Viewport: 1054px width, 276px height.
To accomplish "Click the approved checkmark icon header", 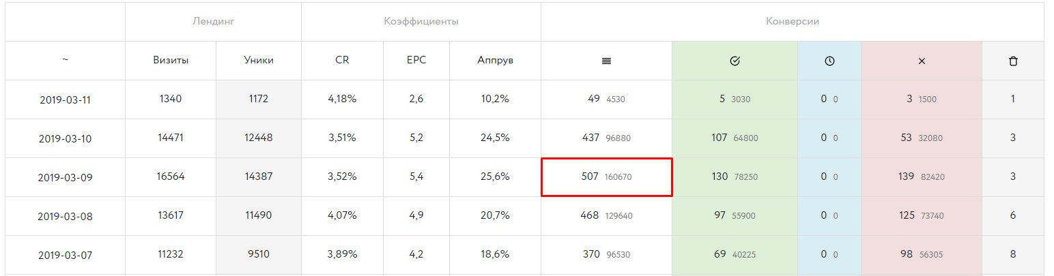I will (735, 61).
